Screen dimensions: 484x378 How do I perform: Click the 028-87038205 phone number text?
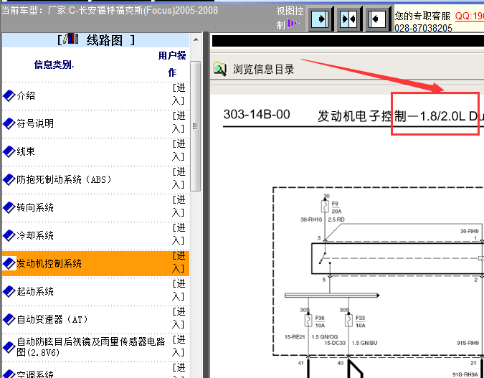pyautogui.click(x=423, y=28)
